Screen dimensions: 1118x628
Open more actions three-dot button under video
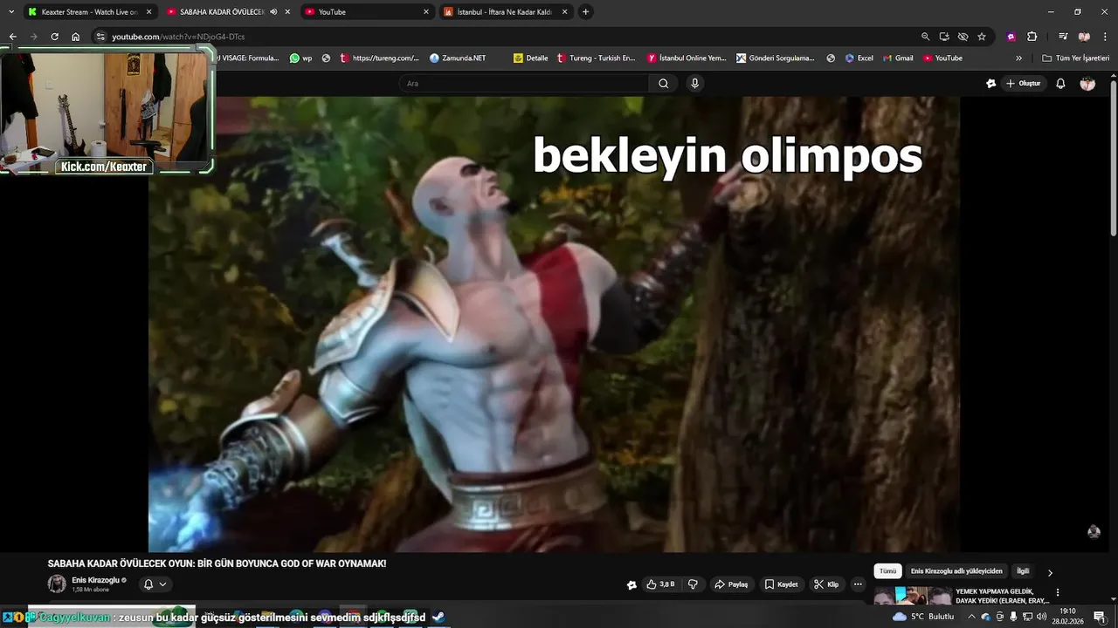click(x=858, y=584)
